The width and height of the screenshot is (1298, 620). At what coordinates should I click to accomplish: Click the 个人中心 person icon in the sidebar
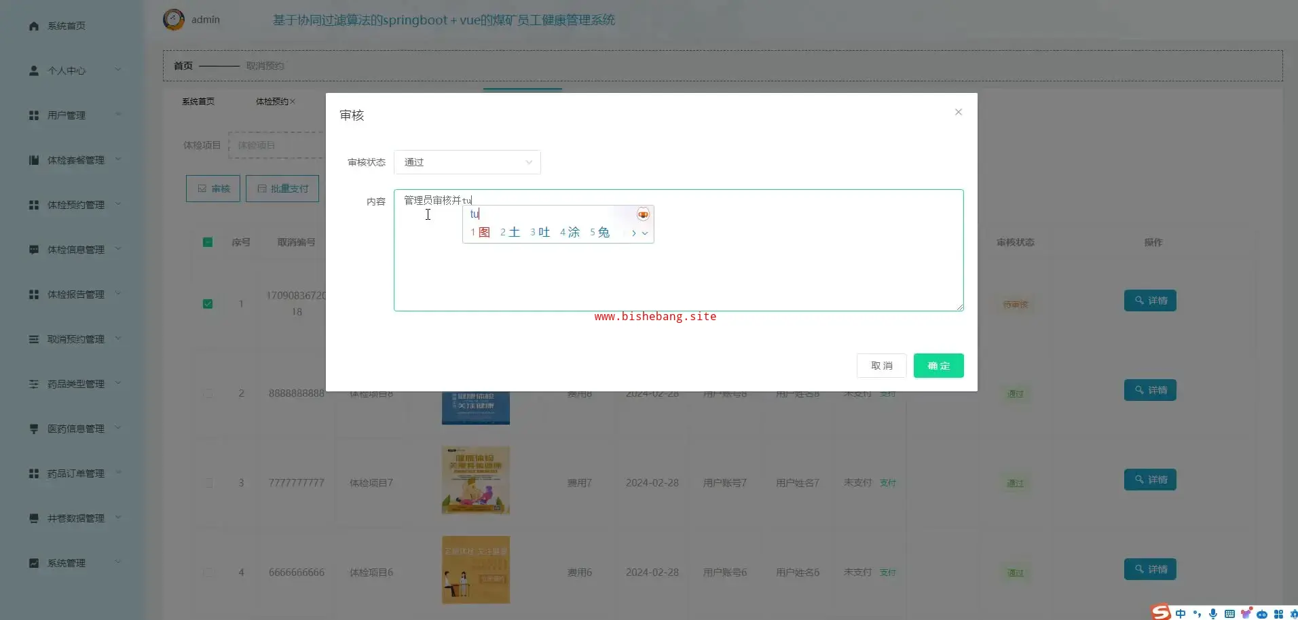point(34,71)
